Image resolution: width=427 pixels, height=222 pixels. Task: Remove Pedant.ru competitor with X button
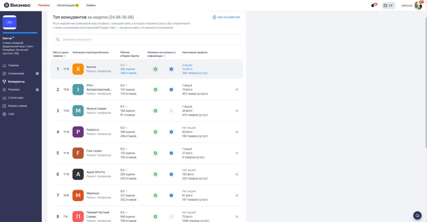(x=237, y=132)
